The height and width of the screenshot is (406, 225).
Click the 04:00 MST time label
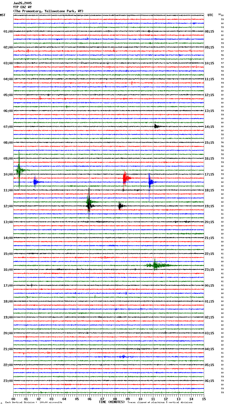pos(8,79)
